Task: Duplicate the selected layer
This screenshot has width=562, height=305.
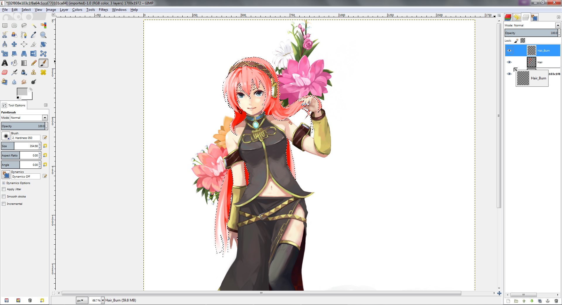Action: [x=540, y=301]
